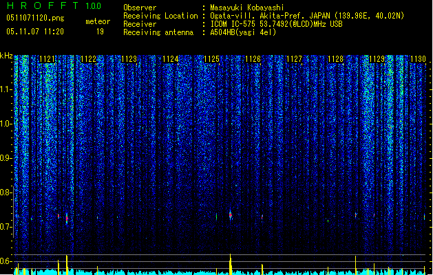Click the 1121 time marker
The image size is (433, 275).
point(47,59)
